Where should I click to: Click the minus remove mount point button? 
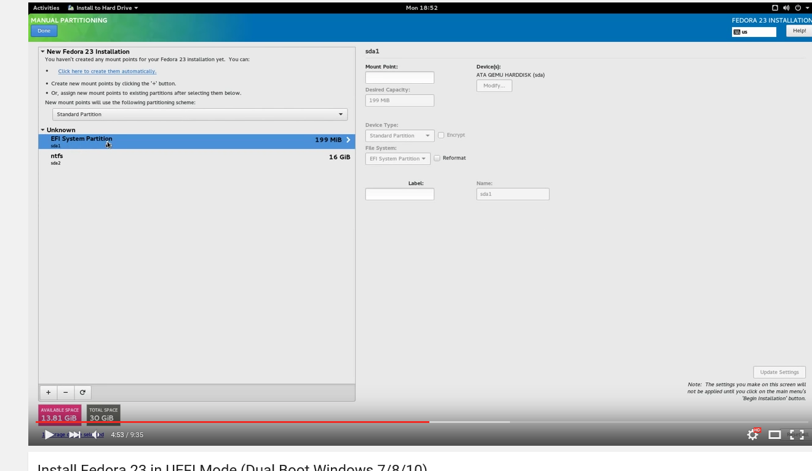66,392
